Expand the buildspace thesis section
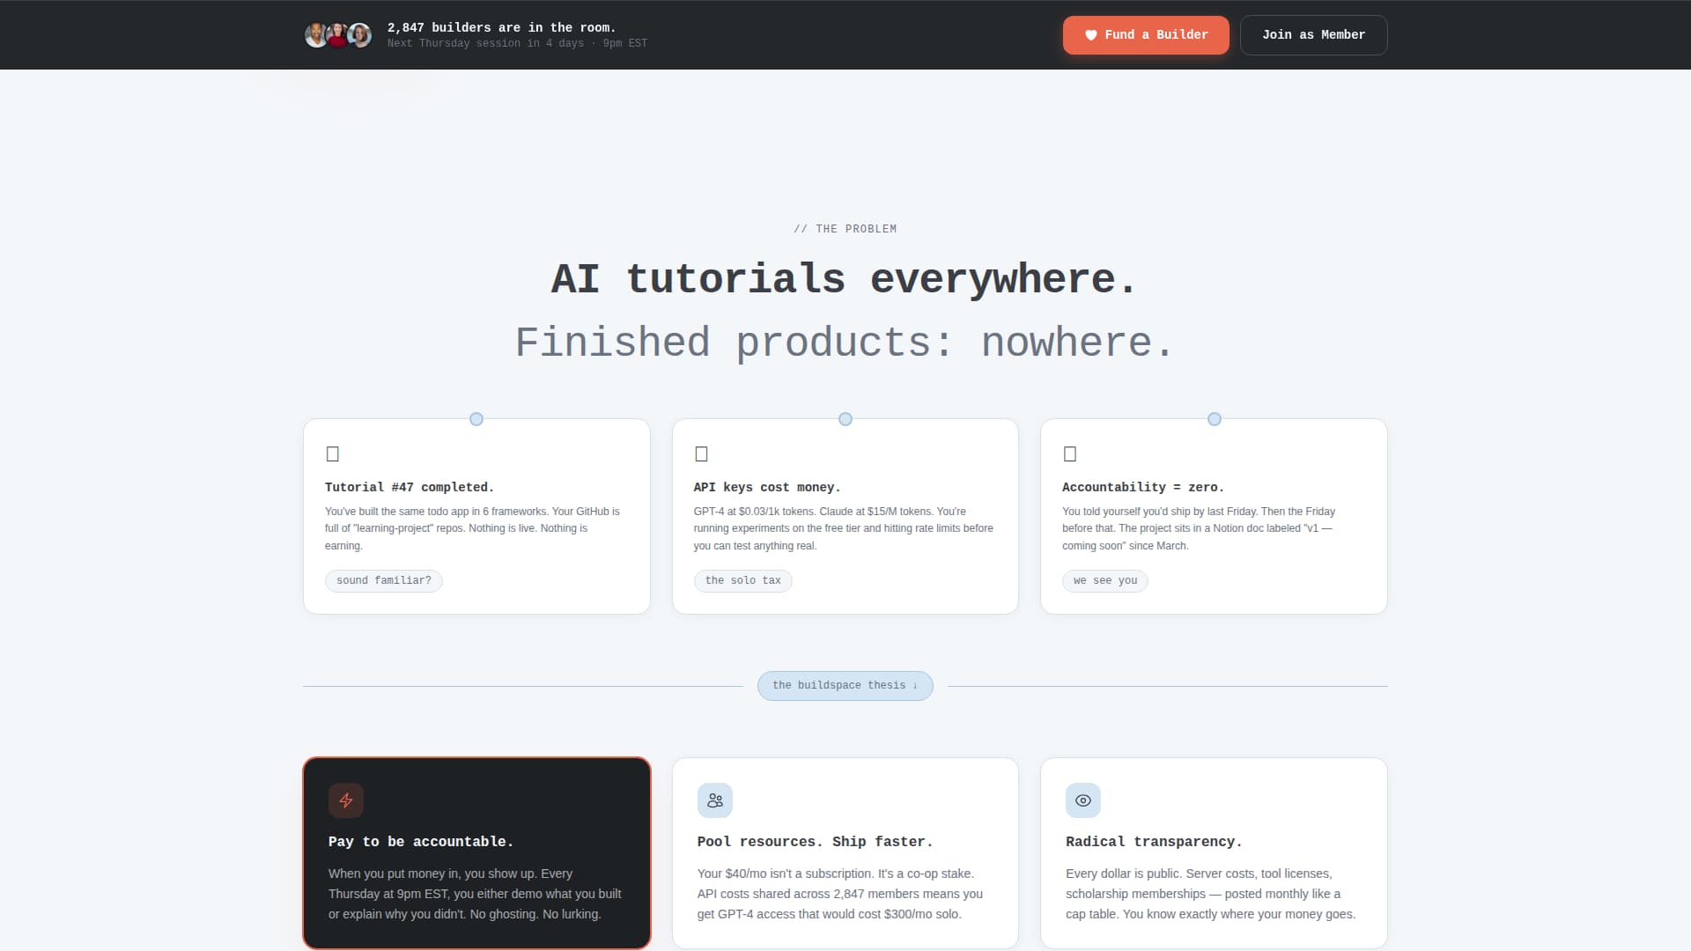The height and width of the screenshot is (951, 1691). point(845,685)
